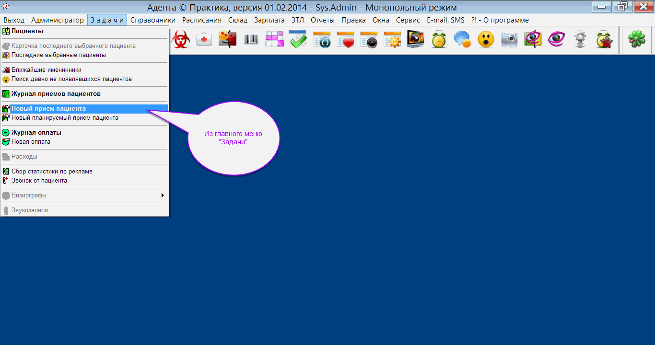Open Журнал приемов пациентов from menu
The image size is (655, 345).
pyautogui.click(x=56, y=94)
